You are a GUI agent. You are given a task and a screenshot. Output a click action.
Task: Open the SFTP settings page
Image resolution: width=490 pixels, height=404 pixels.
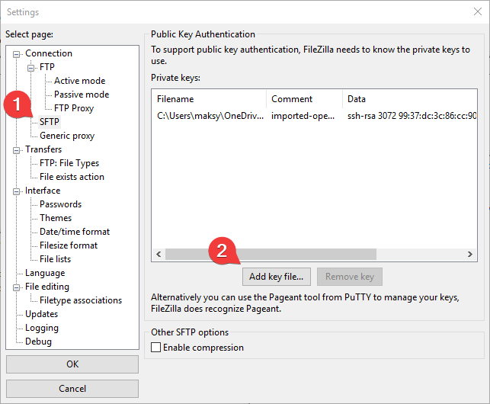click(x=50, y=122)
